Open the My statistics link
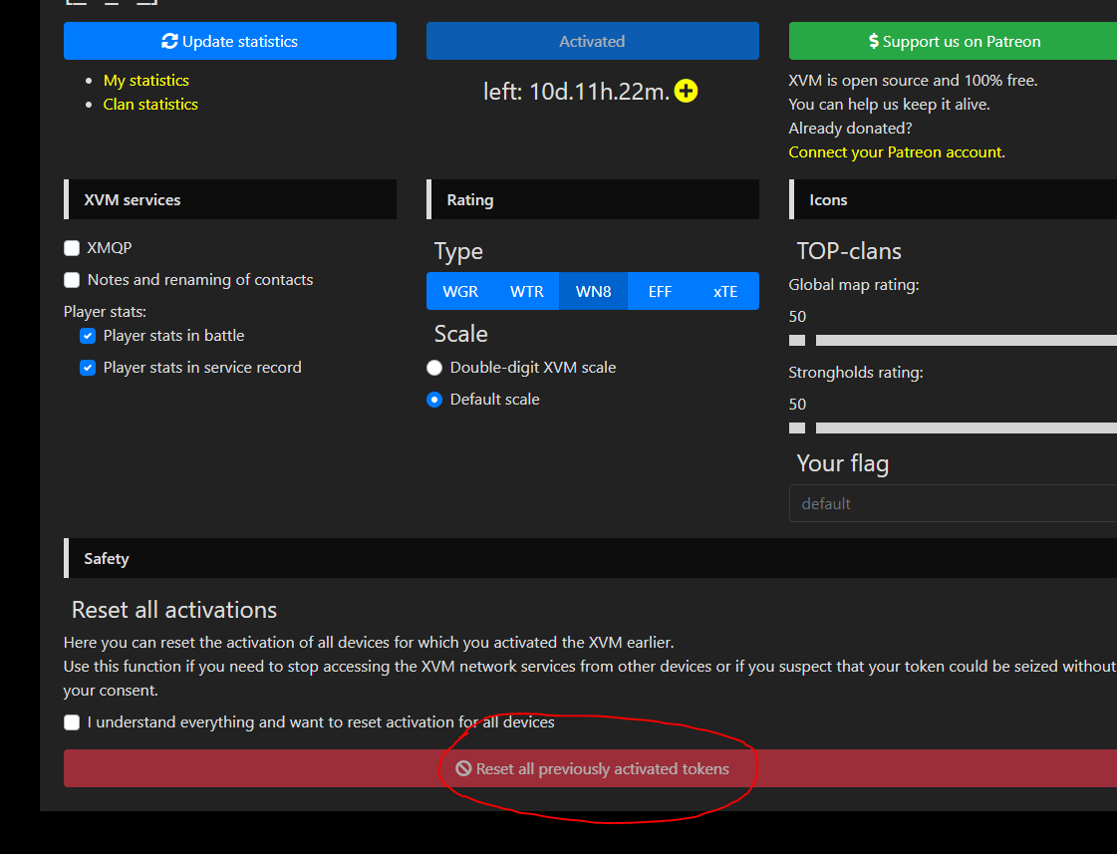This screenshot has height=854, width=1117. pyautogui.click(x=146, y=81)
